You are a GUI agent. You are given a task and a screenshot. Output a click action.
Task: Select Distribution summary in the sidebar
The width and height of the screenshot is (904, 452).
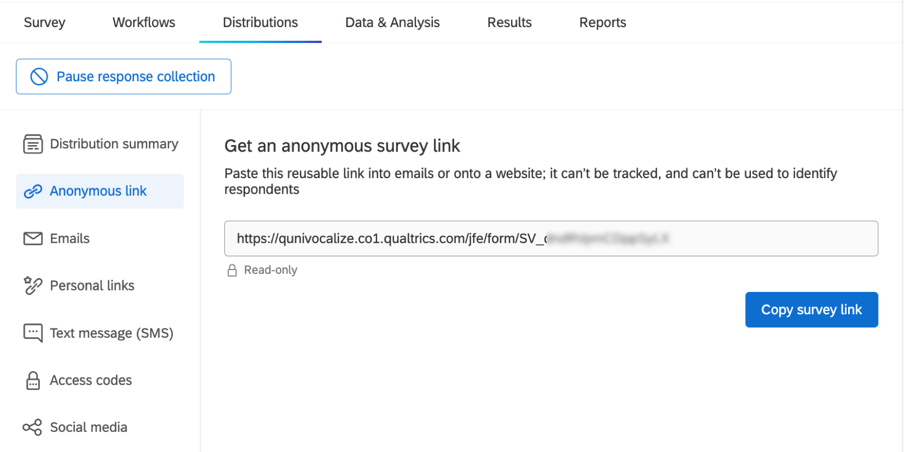pyautogui.click(x=114, y=144)
